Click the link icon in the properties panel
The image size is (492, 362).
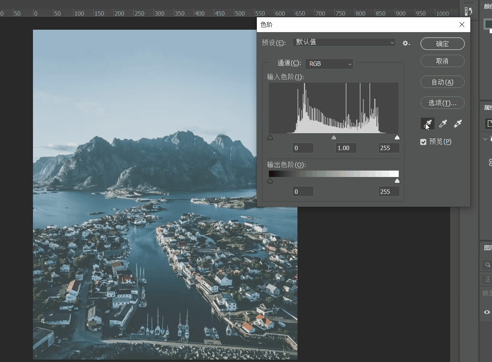pos(490,163)
